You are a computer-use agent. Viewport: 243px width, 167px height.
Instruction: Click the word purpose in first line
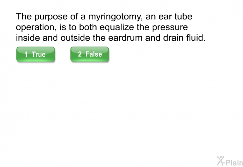tap(51, 17)
